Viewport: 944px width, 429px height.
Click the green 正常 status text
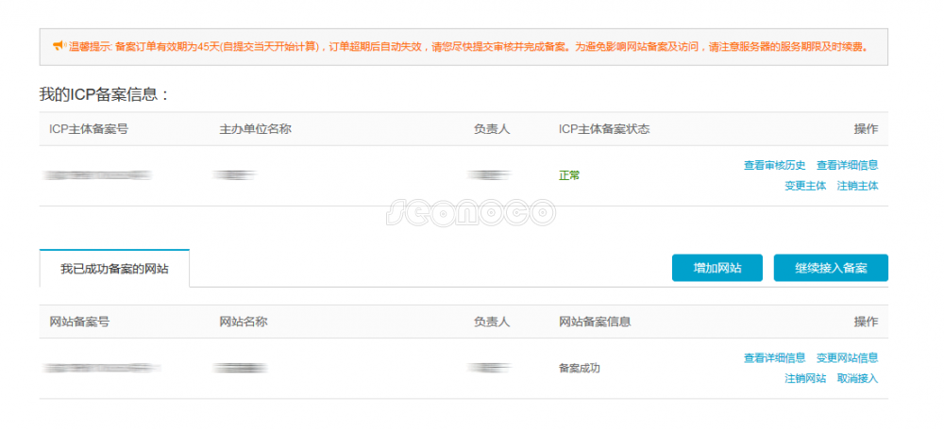(x=569, y=175)
